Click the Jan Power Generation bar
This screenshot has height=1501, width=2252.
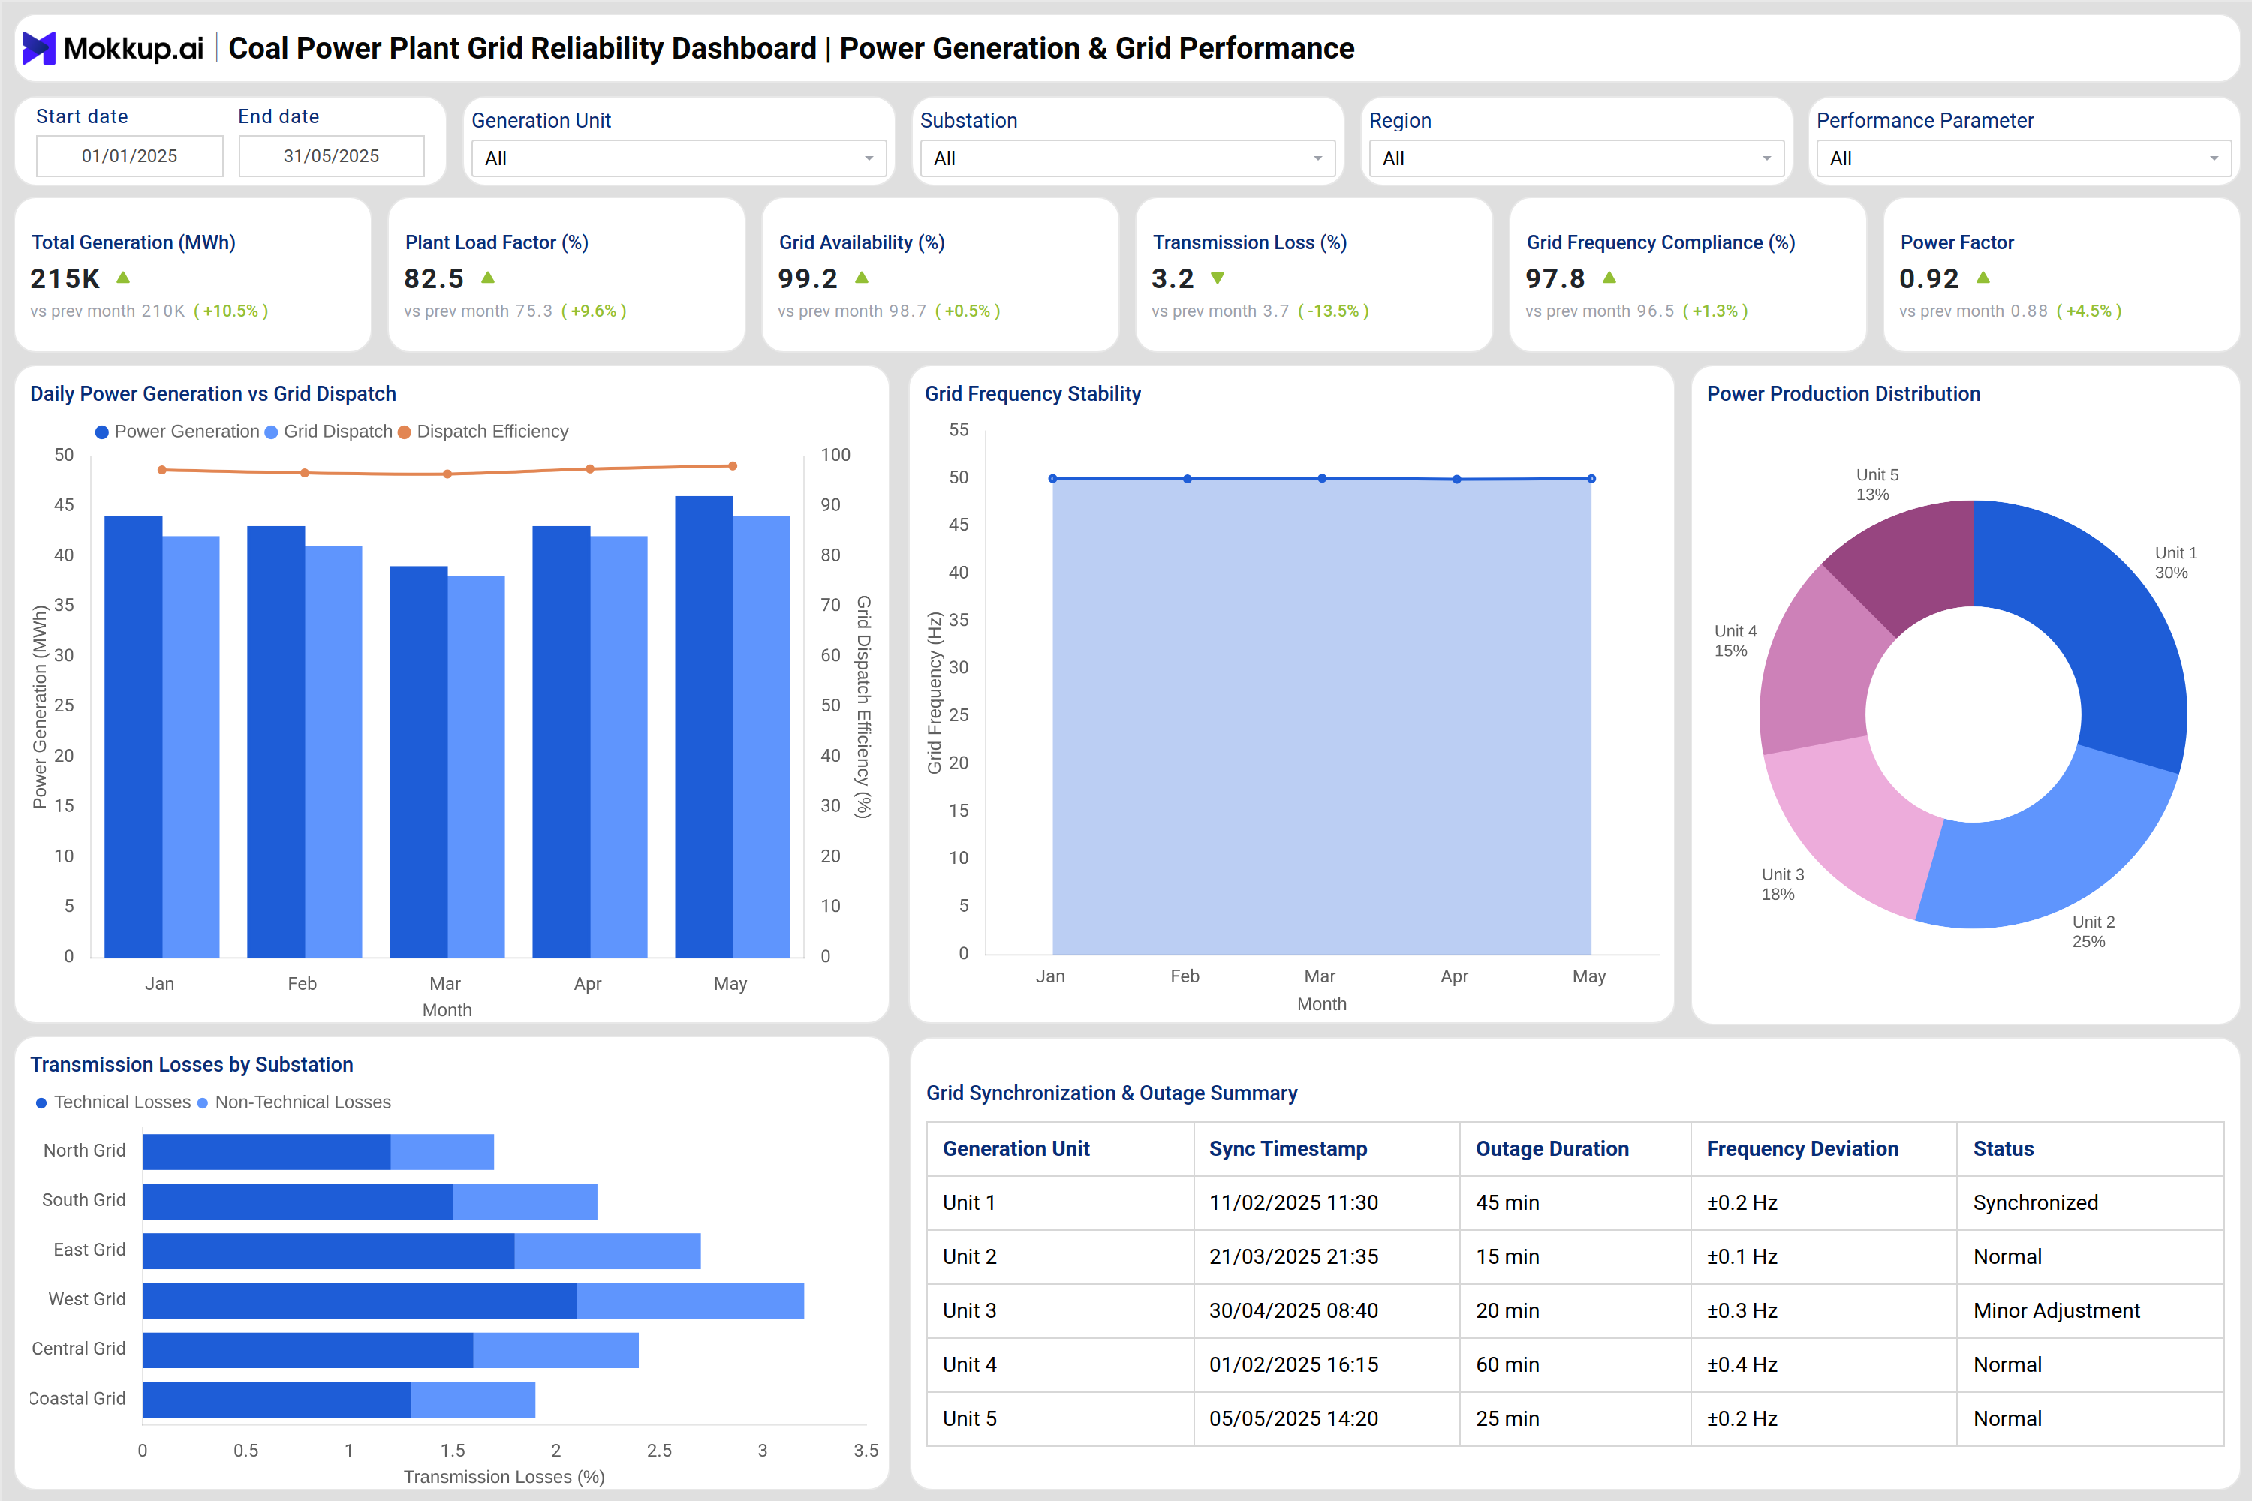(133, 737)
